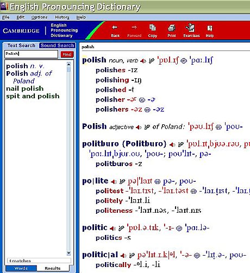Play speaker icon beside politic
The image size is (250, 273).
(112, 228)
